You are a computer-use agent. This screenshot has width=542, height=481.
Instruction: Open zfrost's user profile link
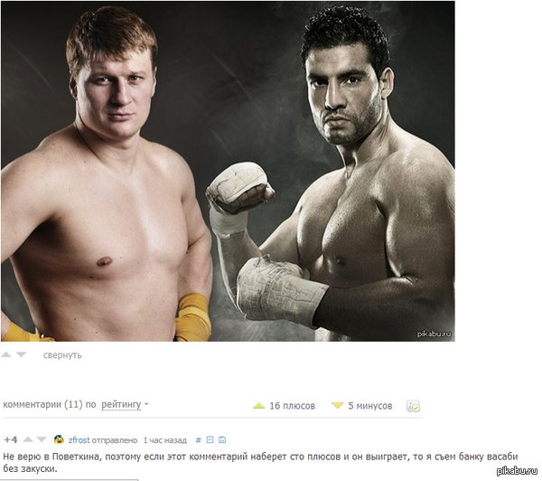coord(79,440)
